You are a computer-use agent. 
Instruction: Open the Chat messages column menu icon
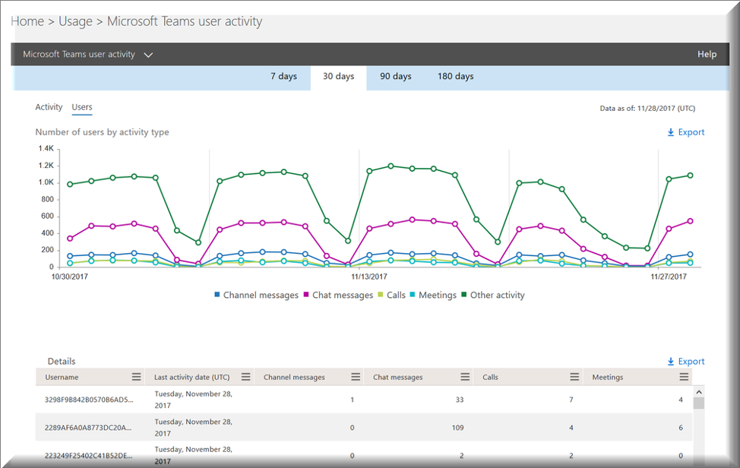click(466, 376)
